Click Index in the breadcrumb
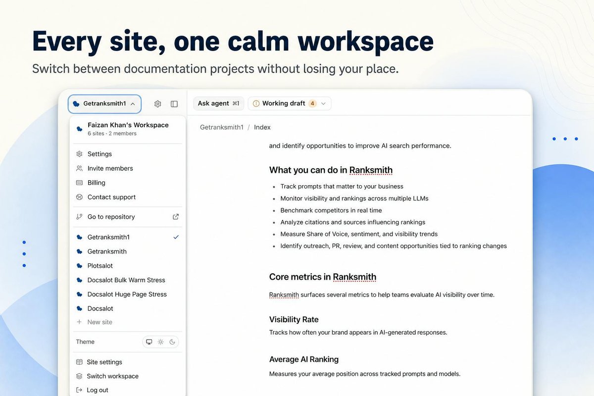Viewport: 594px width, 396px height. click(x=262, y=127)
